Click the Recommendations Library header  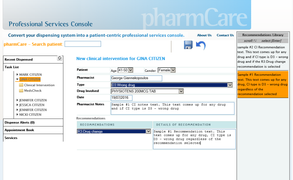click(x=263, y=35)
